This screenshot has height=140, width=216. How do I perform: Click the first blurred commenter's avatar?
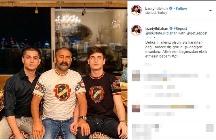(136, 75)
